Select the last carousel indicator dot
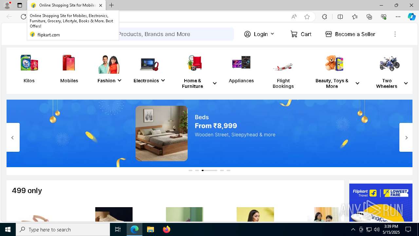The height and width of the screenshot is (236, 419). tap(228, 170)
